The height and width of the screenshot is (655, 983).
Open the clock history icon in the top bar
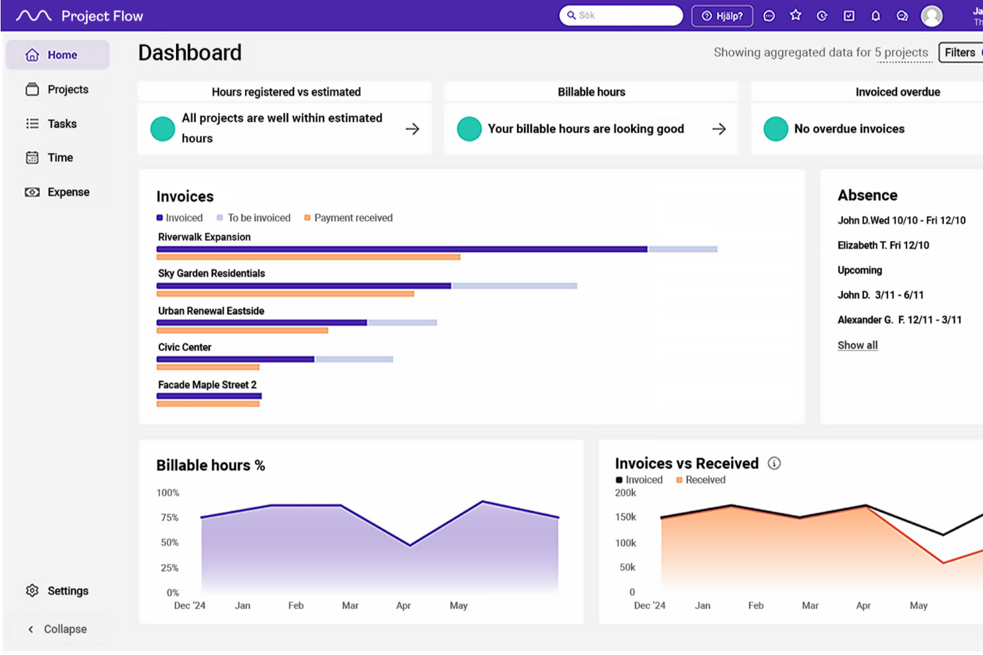click(x=822, y=15)
